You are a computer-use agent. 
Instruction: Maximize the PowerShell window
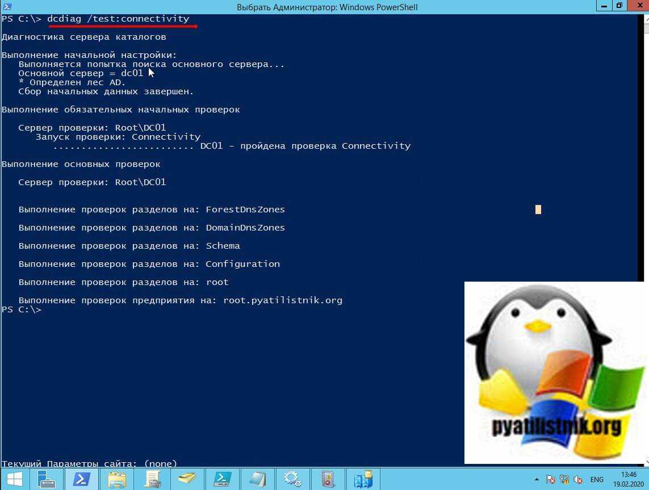point(619,6)
